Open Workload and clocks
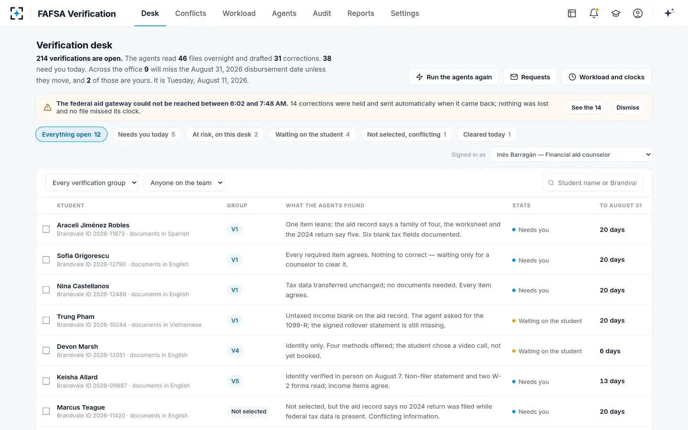Screen dimensions: 688x430 (606, 77)
